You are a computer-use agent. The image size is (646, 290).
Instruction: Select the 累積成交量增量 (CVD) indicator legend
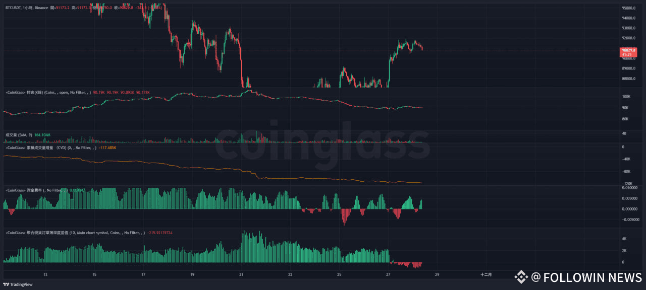(52, 148)
